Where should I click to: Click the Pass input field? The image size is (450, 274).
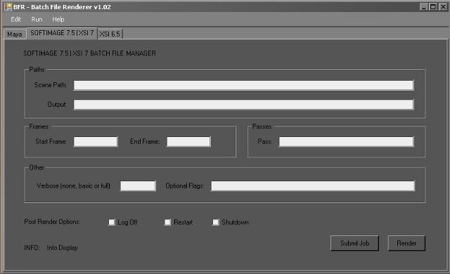[346, 142]
